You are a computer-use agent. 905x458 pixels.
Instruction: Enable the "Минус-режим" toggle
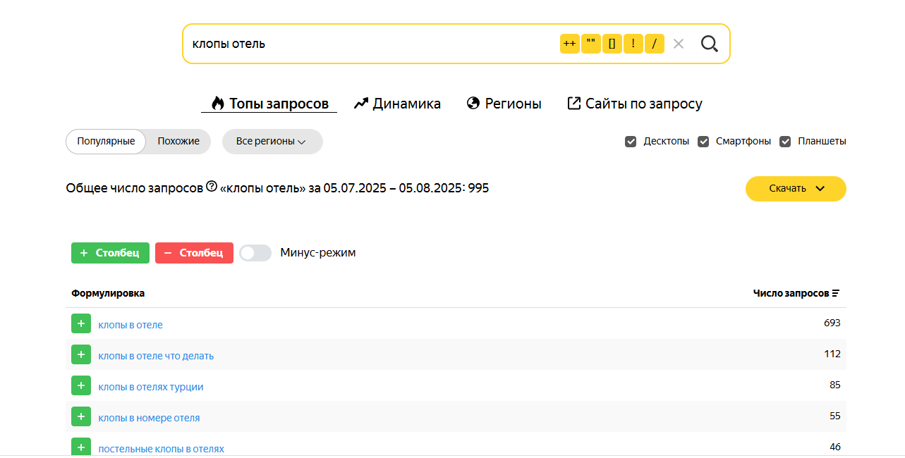255,253
